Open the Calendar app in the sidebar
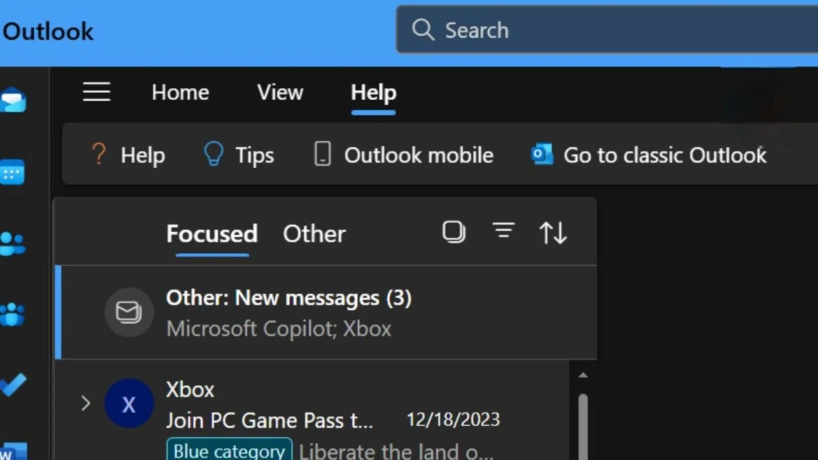 pos(12,172)
